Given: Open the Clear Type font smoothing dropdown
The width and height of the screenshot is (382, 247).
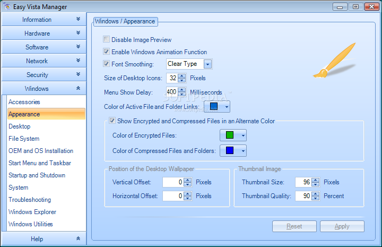Looking at the screenshot, I should [207, 64].
